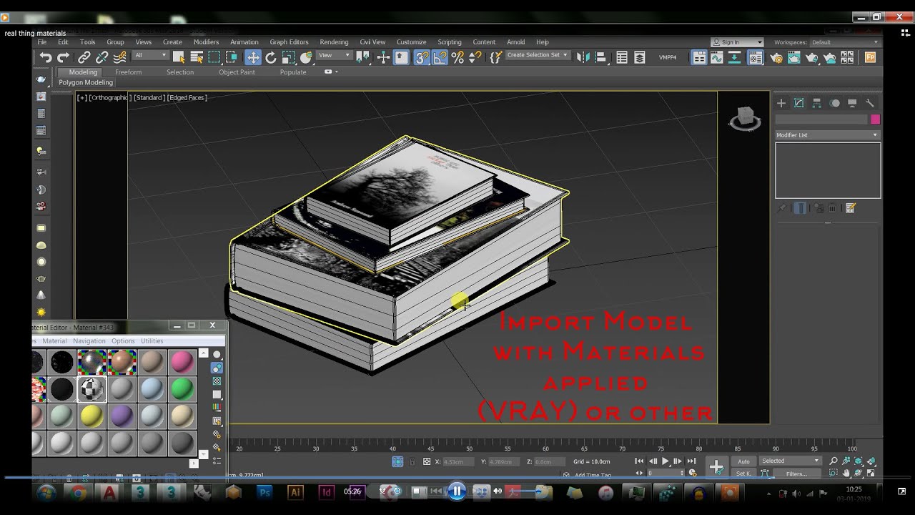Toggle the ribbon display icon

tap(699, 58)
